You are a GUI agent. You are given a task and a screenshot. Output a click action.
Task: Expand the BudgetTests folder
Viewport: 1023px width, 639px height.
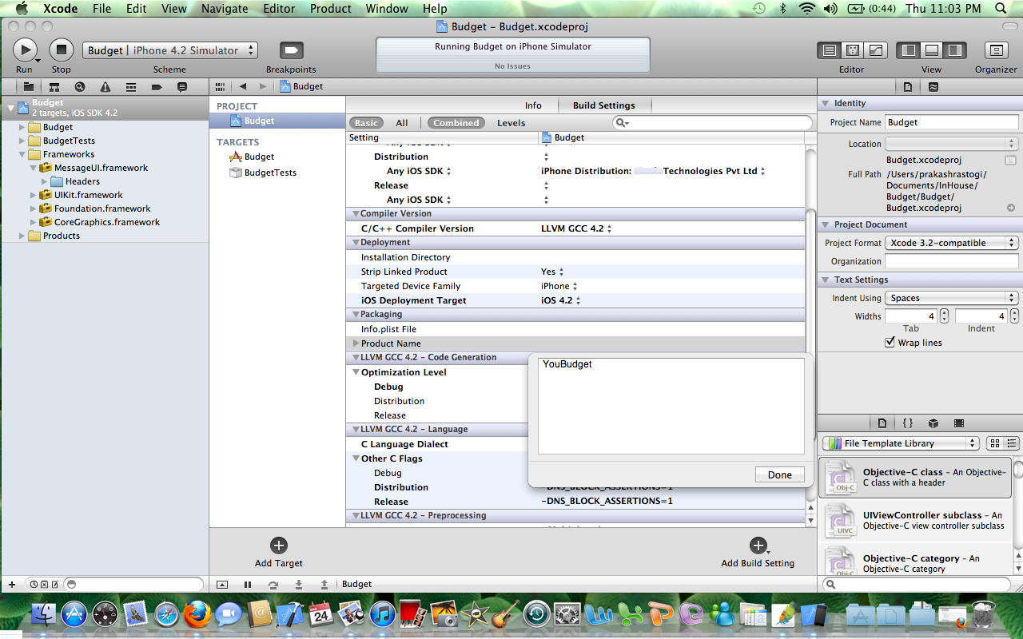click(22, 141)
